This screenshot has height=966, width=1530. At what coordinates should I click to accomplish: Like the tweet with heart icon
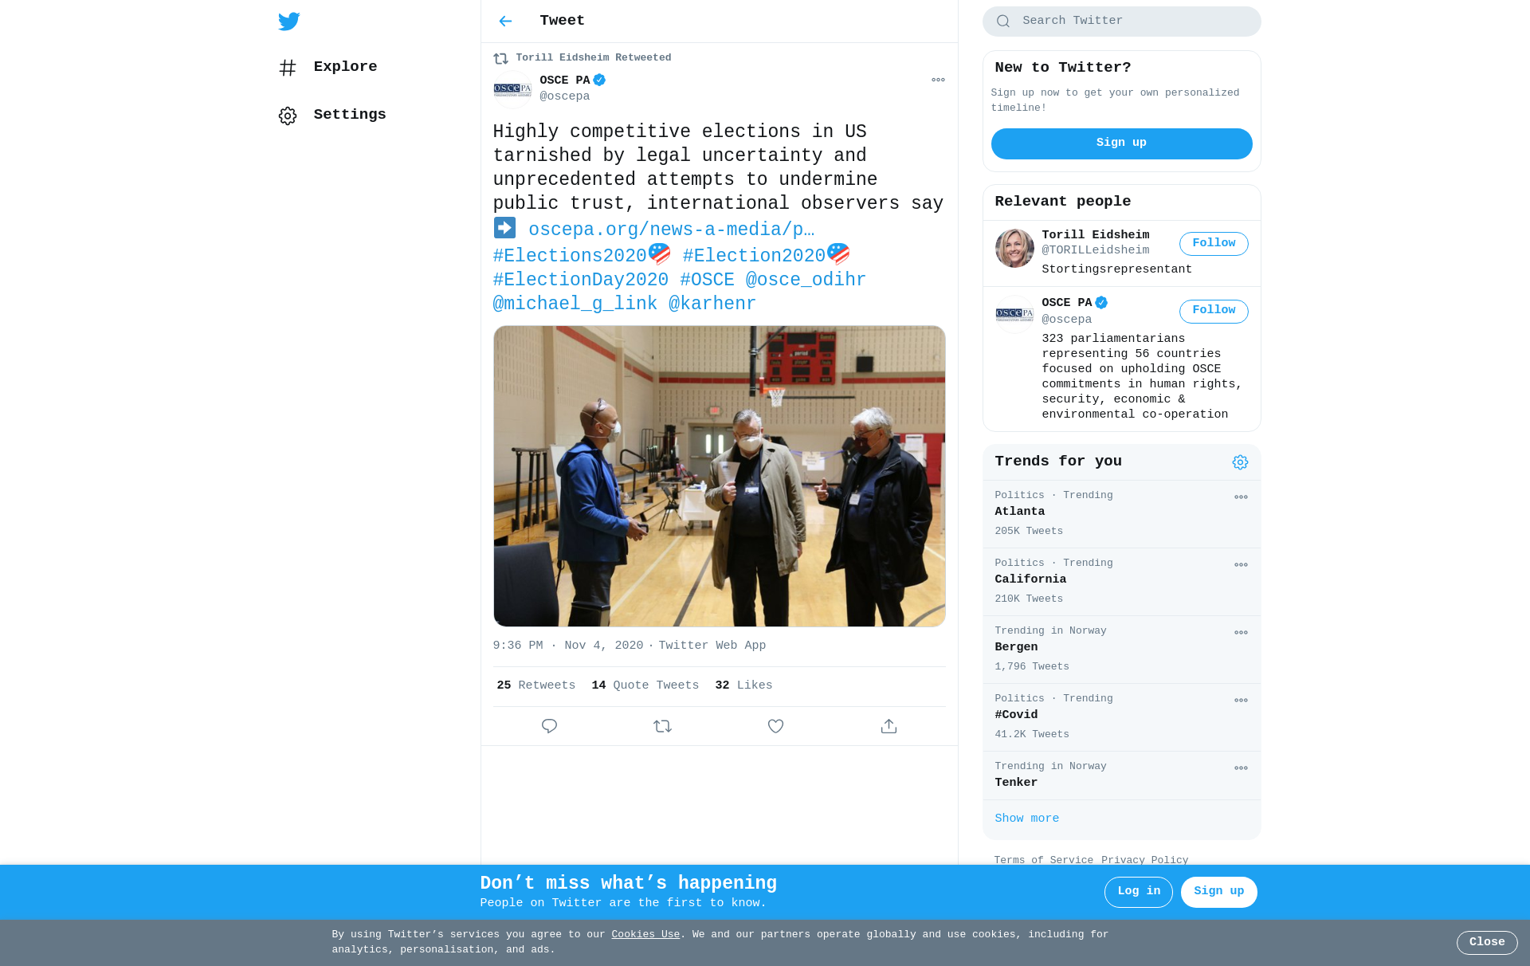click(775, 726)
